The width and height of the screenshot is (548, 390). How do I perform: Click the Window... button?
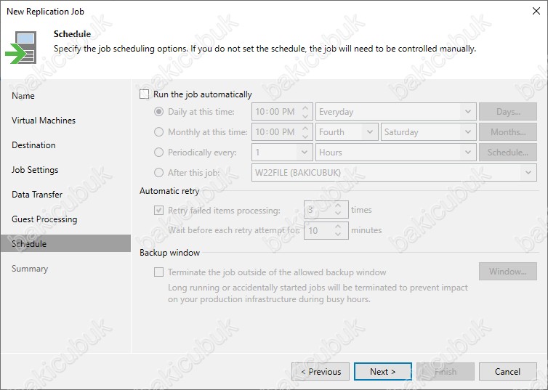coord(508,272)
